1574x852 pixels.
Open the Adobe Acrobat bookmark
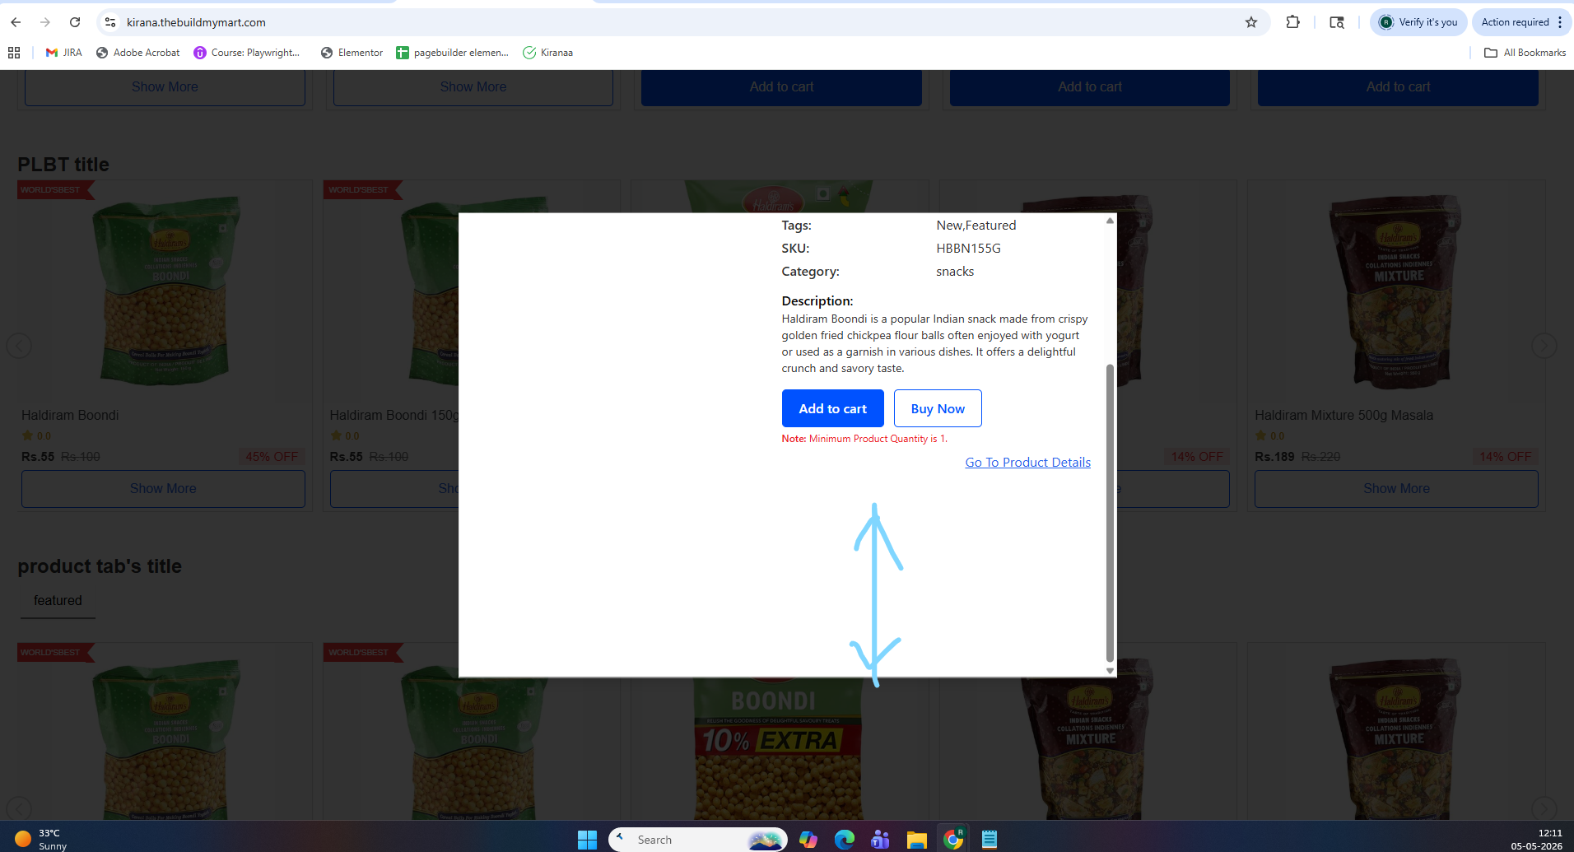coord(138,53)
